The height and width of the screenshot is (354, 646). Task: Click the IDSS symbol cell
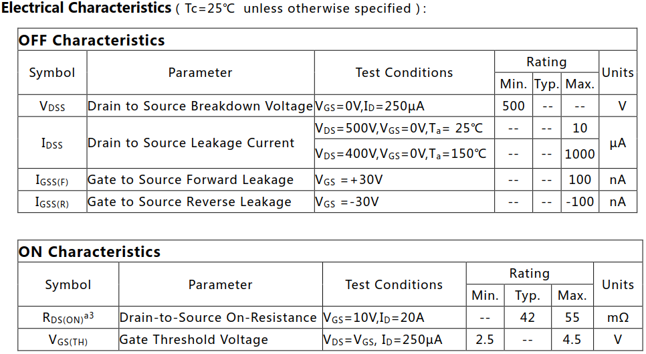(52, 143)
